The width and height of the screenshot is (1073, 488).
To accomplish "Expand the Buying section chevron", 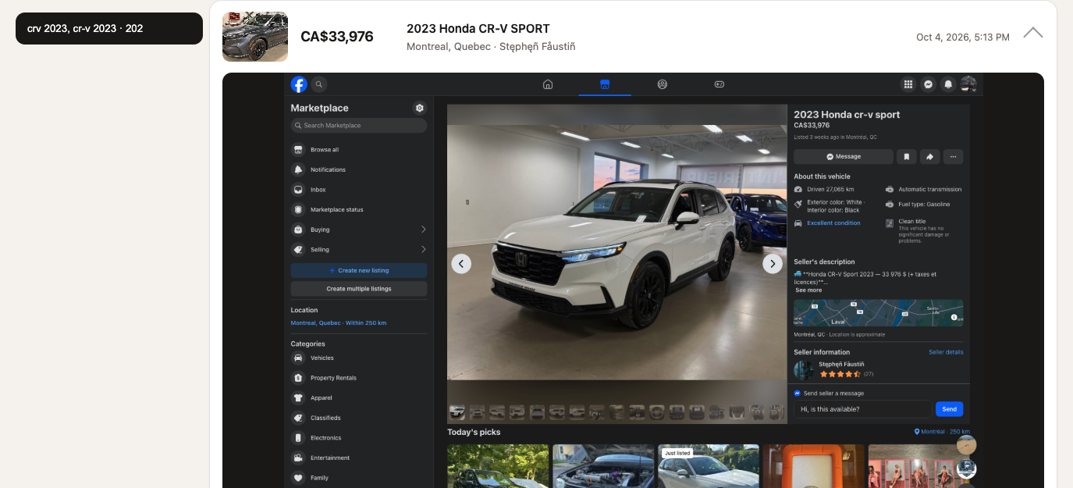I will click(423, 230).
